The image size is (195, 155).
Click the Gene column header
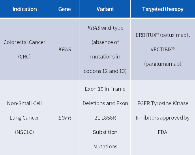[64, 9]
